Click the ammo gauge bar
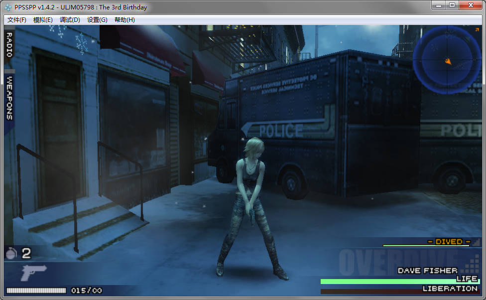Screen dimensions: 486x300 click(x=36, y=291)
